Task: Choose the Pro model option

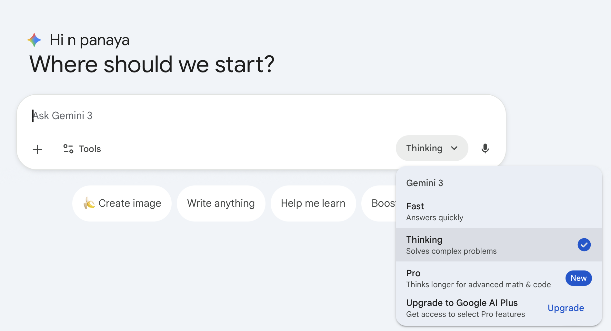Action: pyautogui.click(x=477, y=279)
